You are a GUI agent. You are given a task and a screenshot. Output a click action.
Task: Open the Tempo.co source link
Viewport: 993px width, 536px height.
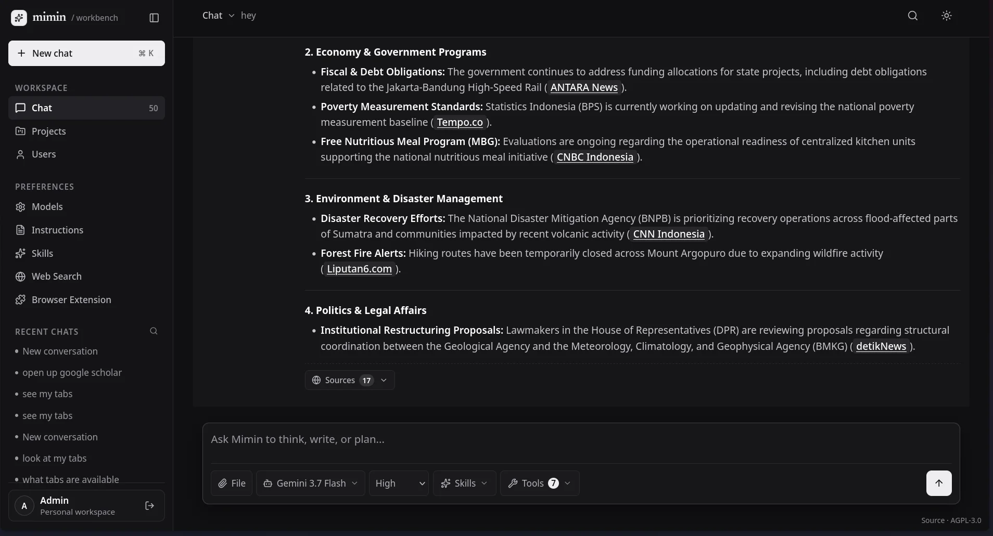(x=460, y=122)
